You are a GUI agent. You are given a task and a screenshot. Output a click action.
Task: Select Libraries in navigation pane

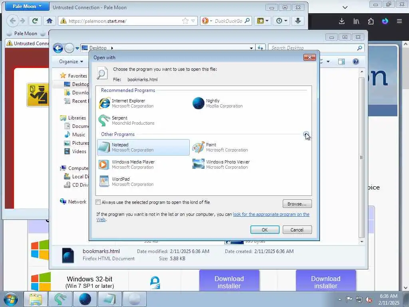click(77, 118)
